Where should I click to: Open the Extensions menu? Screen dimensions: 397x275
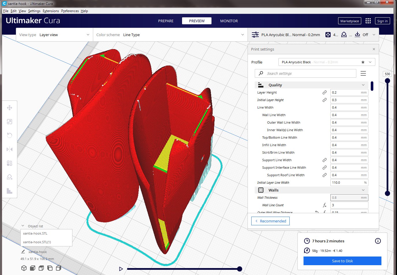(x=51, y=11)
